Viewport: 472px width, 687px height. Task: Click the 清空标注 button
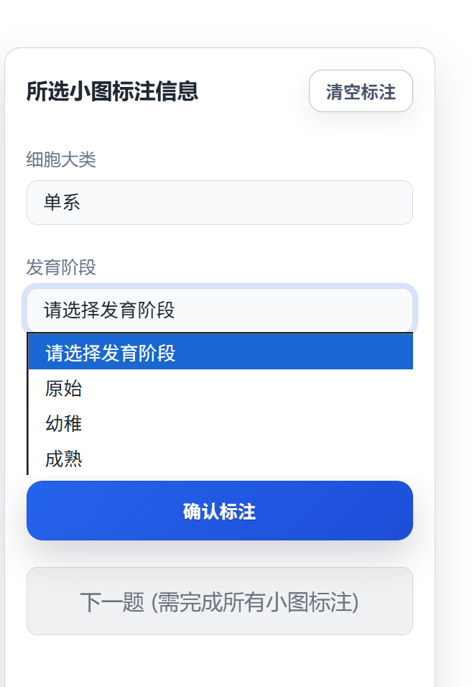click(361, 91)
